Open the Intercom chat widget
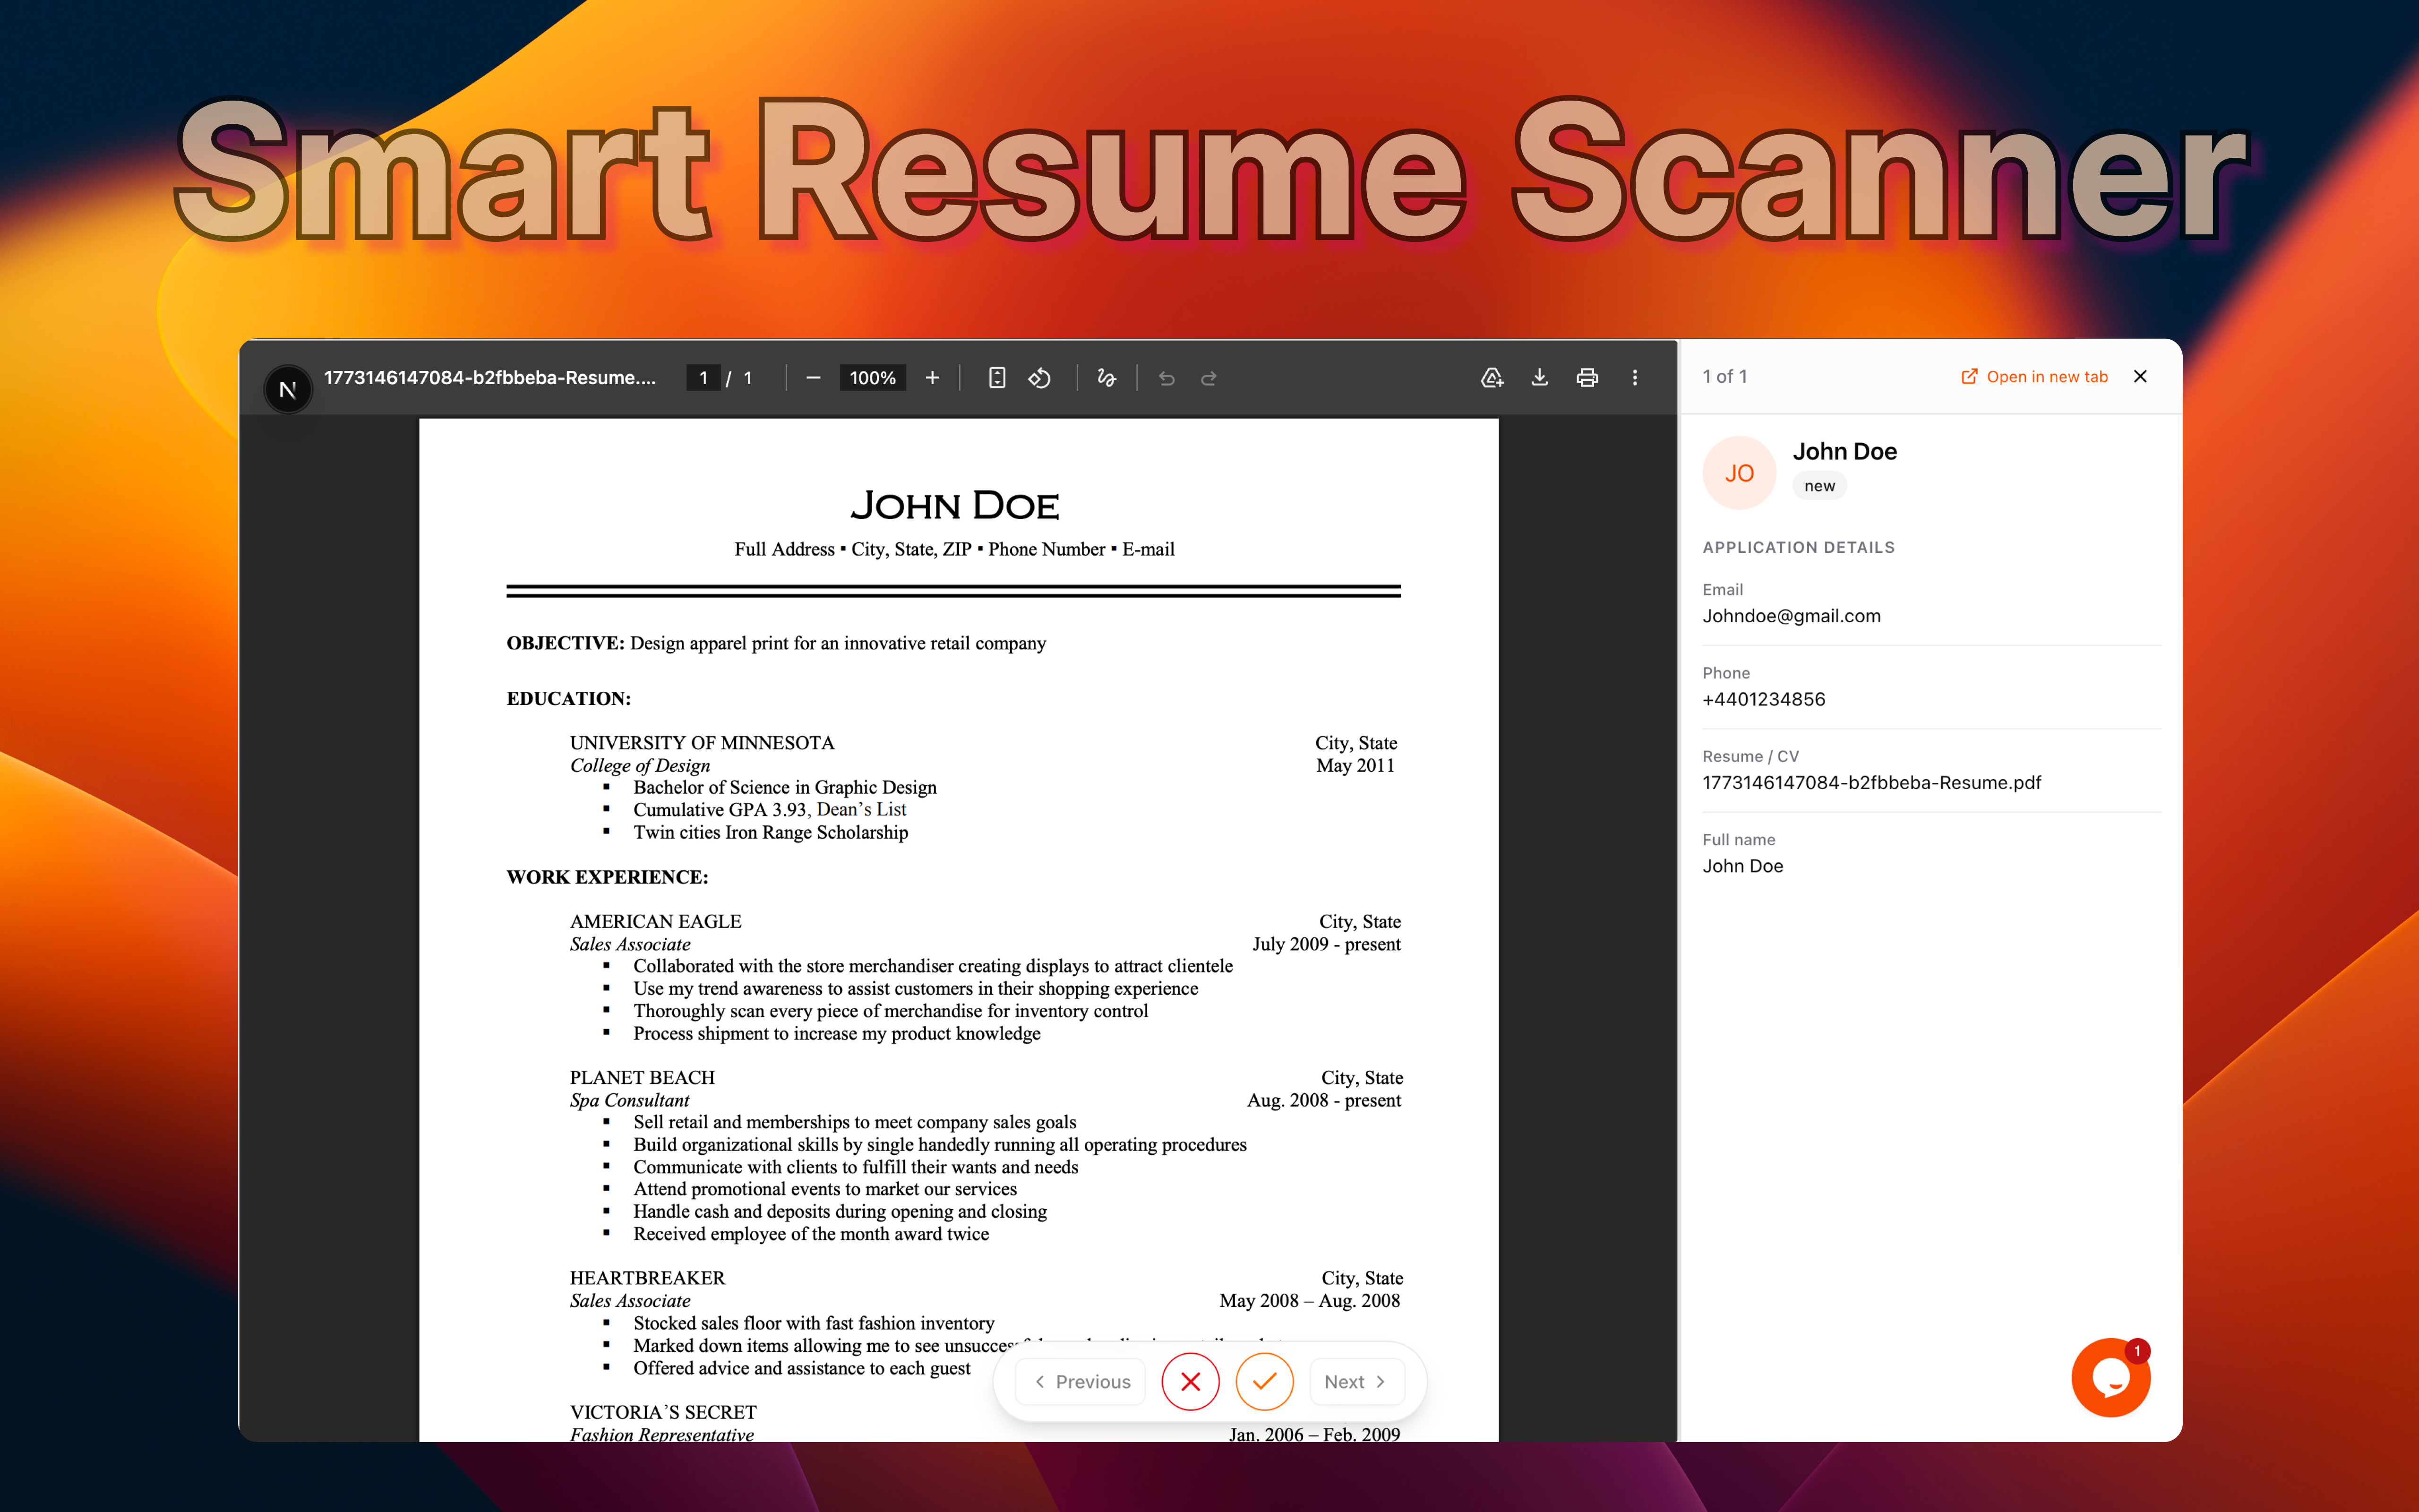This screenshot has width=2419, height=1512. [x=2110, y=1377]
